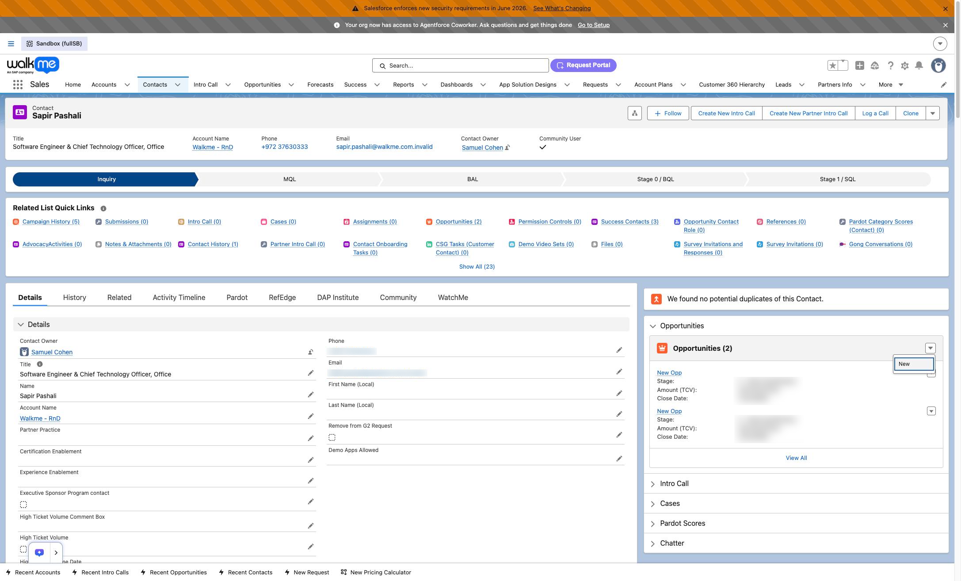Screen dimensions: 961x581
Task: Open the Guidance Center trailhead icon
Action: coord(875,65)
